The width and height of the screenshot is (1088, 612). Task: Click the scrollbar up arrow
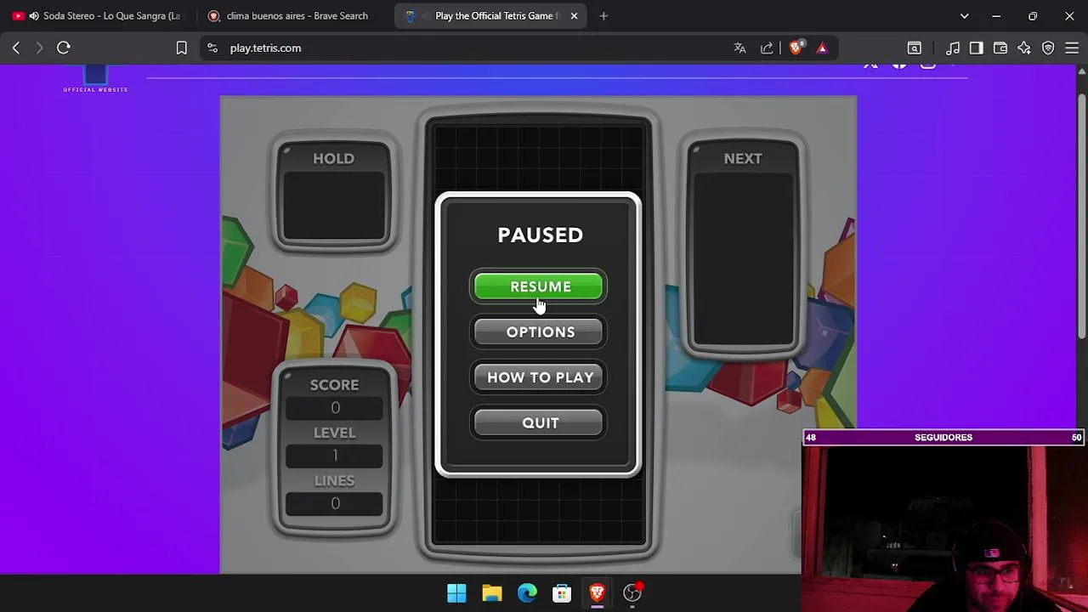point(1081,73)
